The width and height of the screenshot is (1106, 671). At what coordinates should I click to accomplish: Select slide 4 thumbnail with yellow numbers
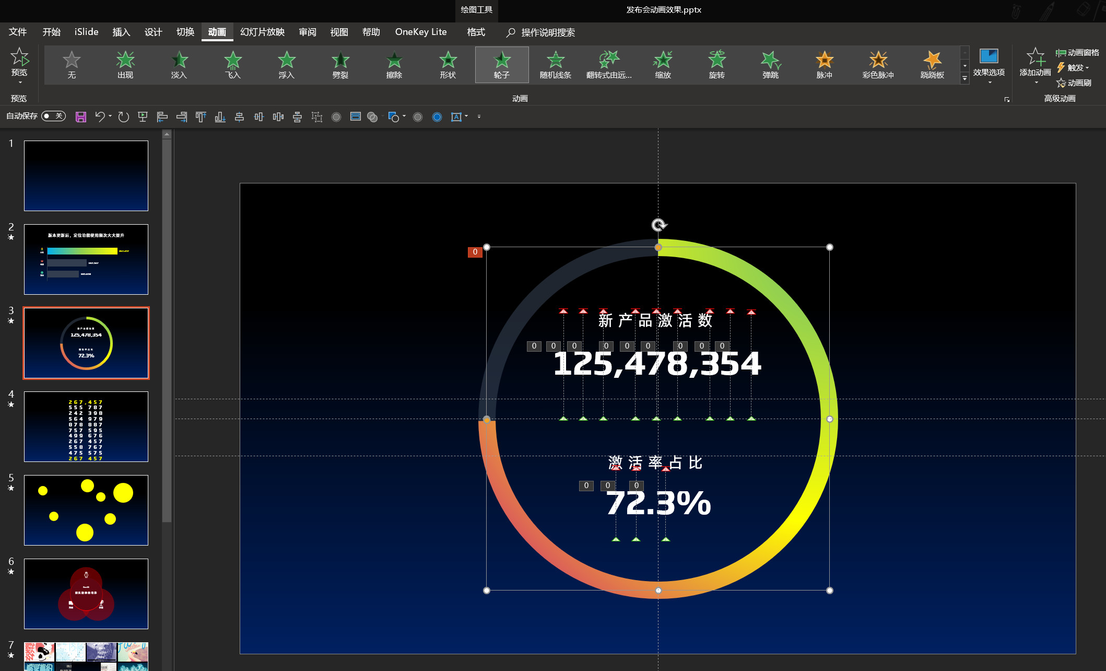click(86, 426)
